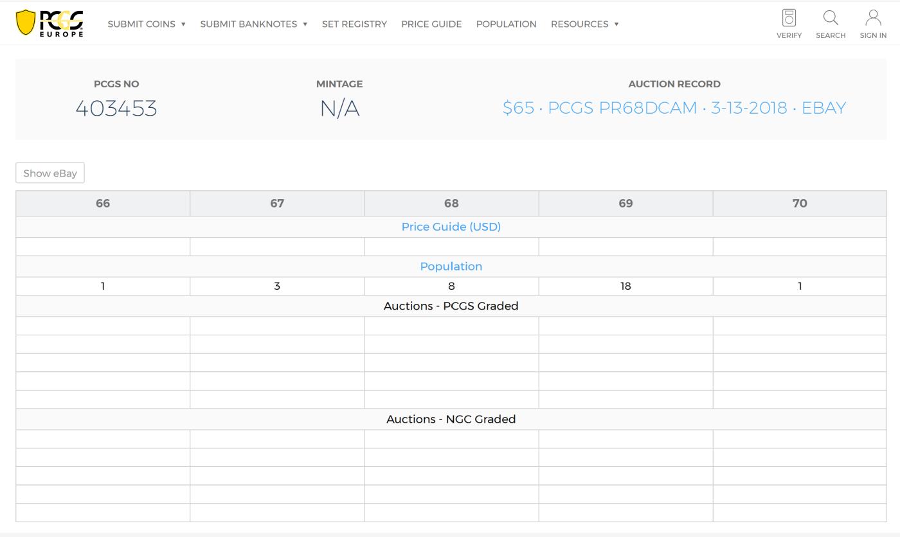
Task: Select the grade 67 column header
Action: (277, 203)
